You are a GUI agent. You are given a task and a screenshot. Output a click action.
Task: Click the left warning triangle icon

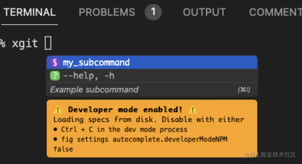coord(58,110)
